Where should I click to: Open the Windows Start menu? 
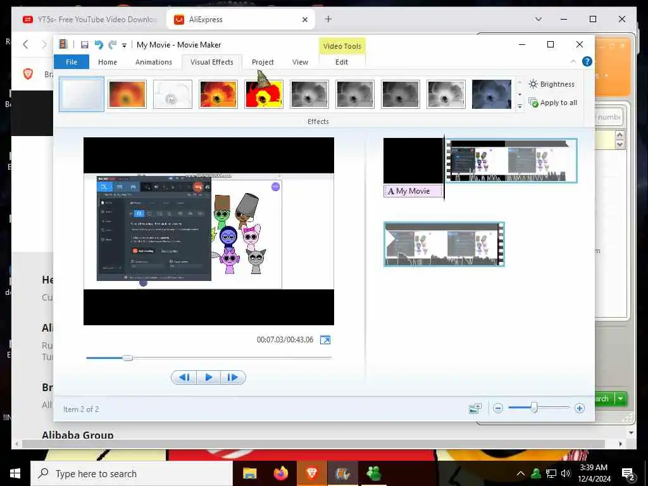coord(15,473)
